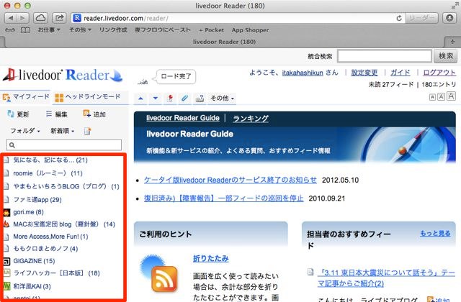461x302 pixels.
Task: Go back with Safari's back arrow
Action: 11,18
